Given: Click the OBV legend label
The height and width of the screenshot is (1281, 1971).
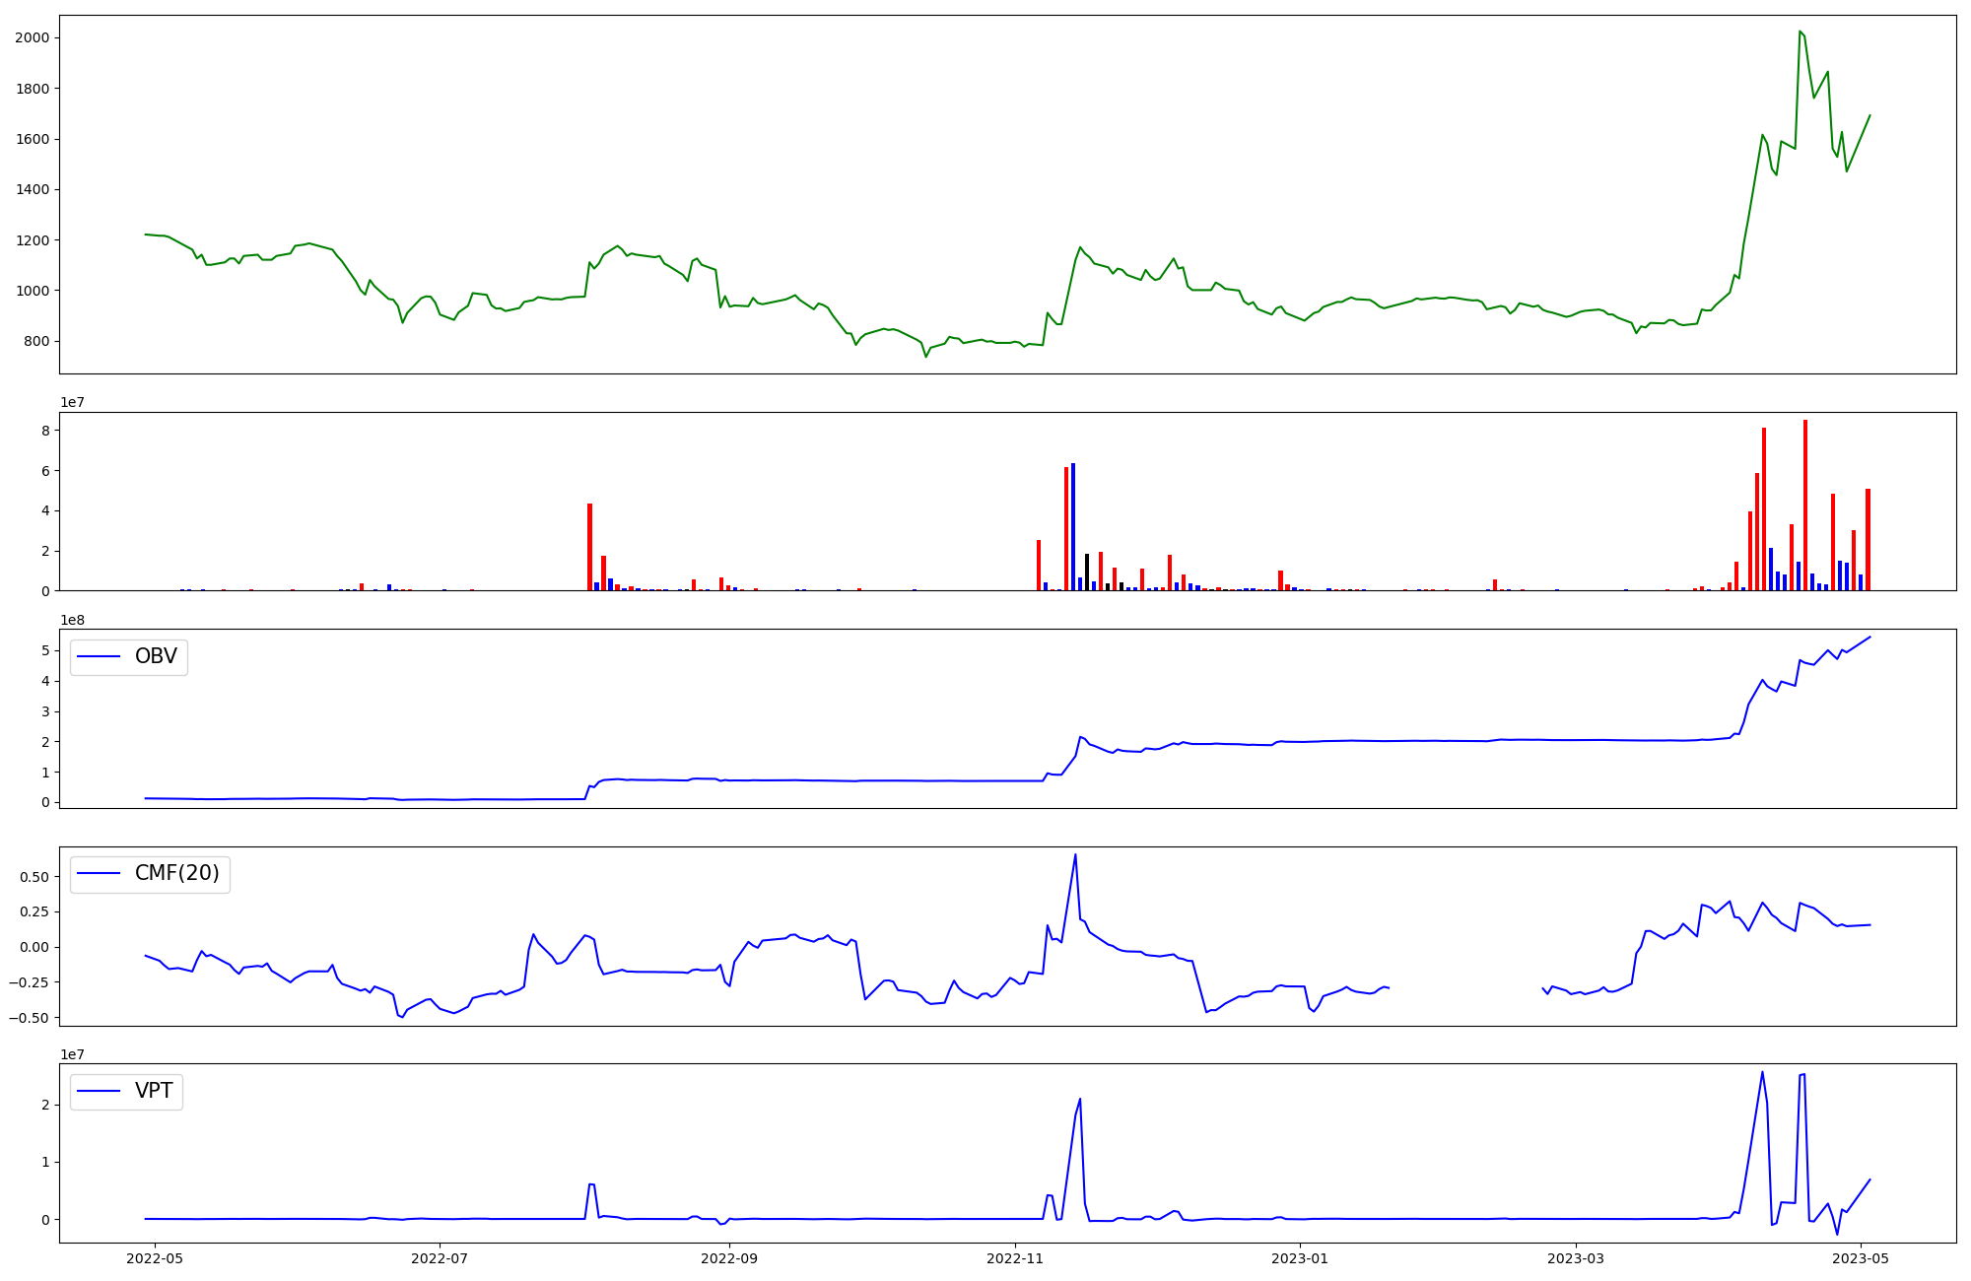Looking at the screenshot, I should pos(156,656).
